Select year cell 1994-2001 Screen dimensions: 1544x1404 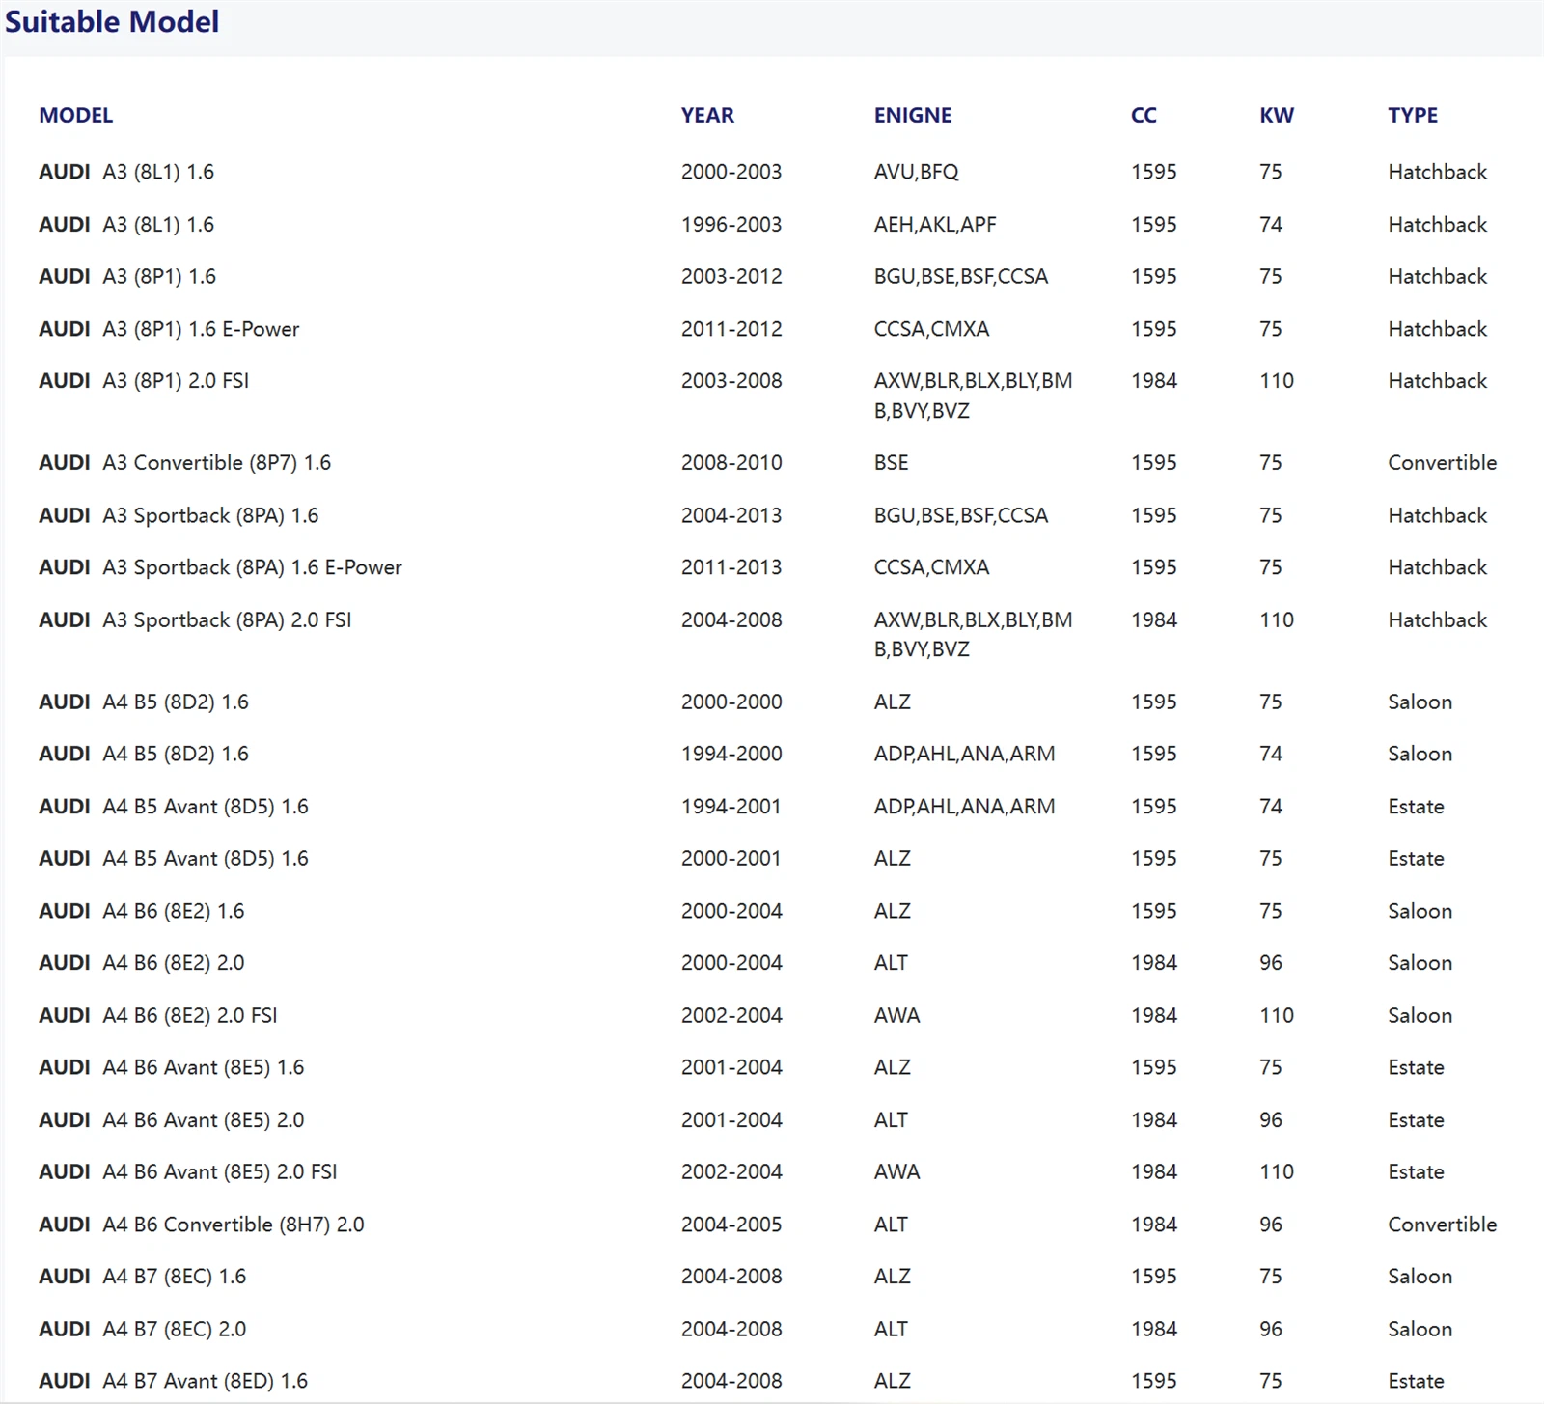point(731,806)
